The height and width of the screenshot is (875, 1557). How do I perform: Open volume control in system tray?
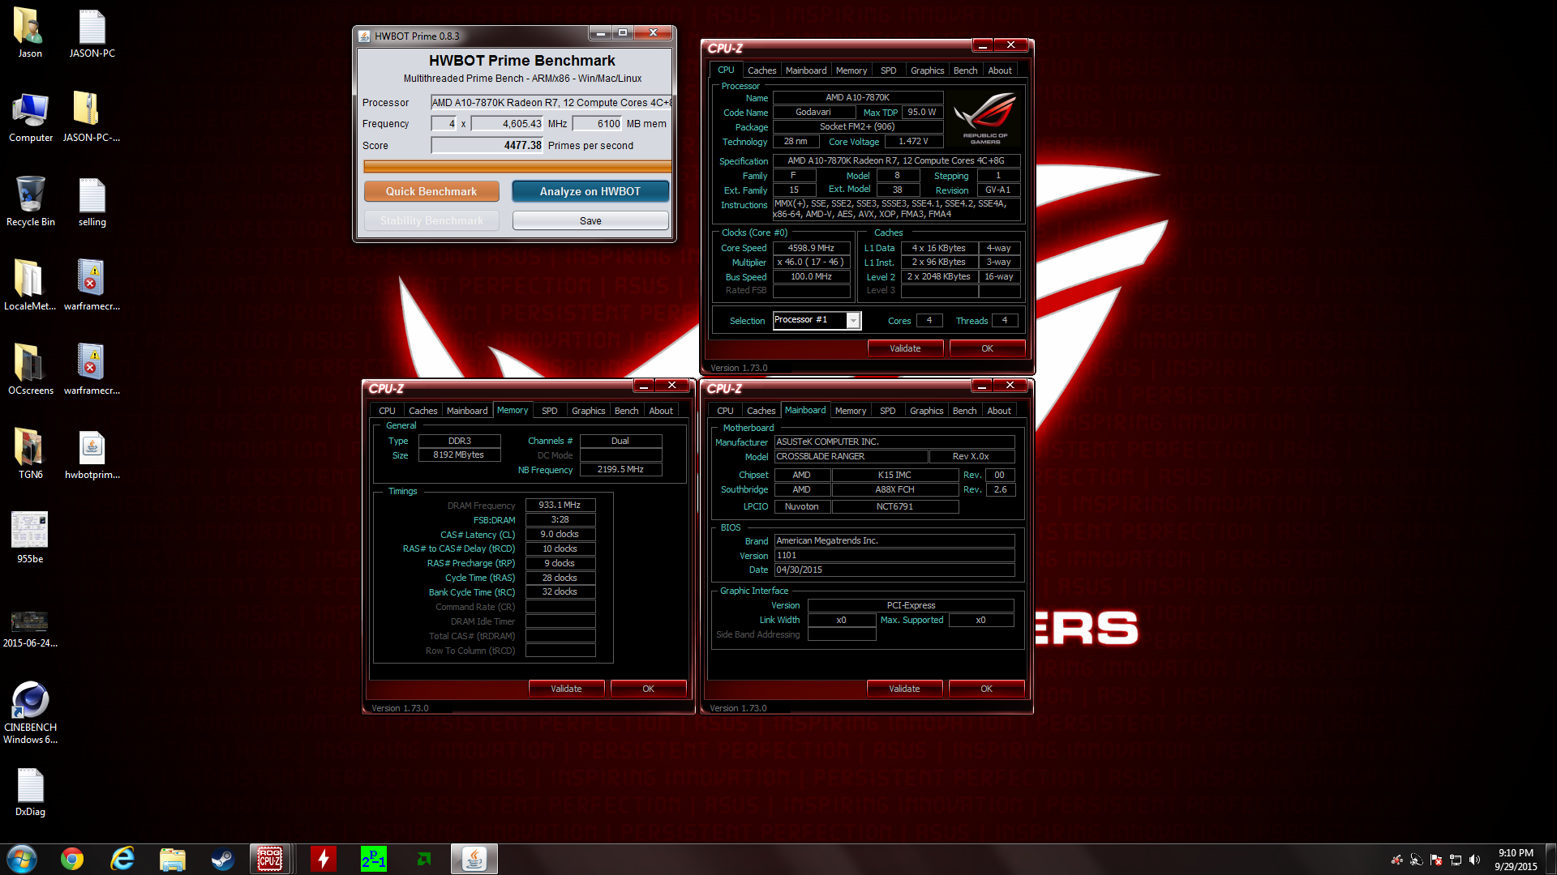click(1474, 860)
